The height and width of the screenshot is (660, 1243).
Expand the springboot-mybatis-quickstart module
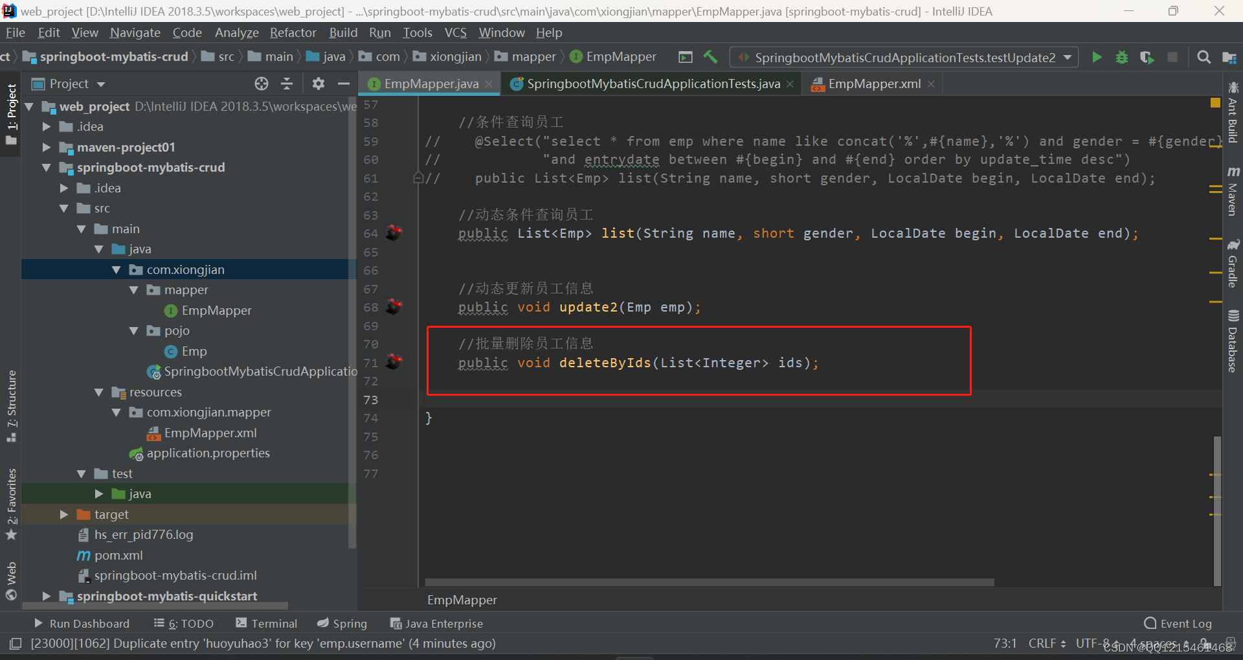tap(46, 596)
